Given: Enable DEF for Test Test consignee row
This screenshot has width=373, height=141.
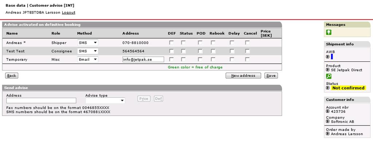Looking at the screenshot, I should [x=171, y=51].
